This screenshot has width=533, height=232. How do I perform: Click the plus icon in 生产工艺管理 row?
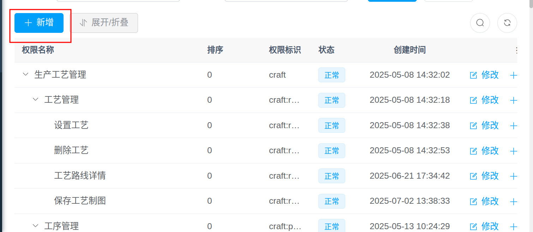point(513,75)
